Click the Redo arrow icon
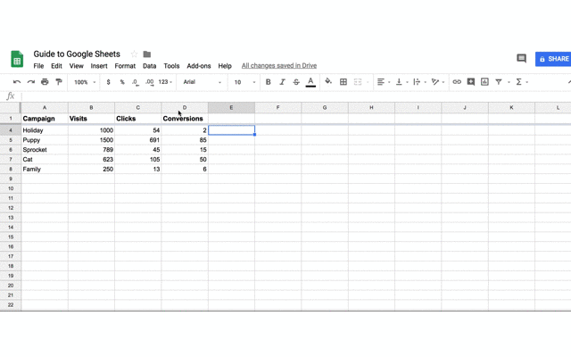 coord(31,82)
